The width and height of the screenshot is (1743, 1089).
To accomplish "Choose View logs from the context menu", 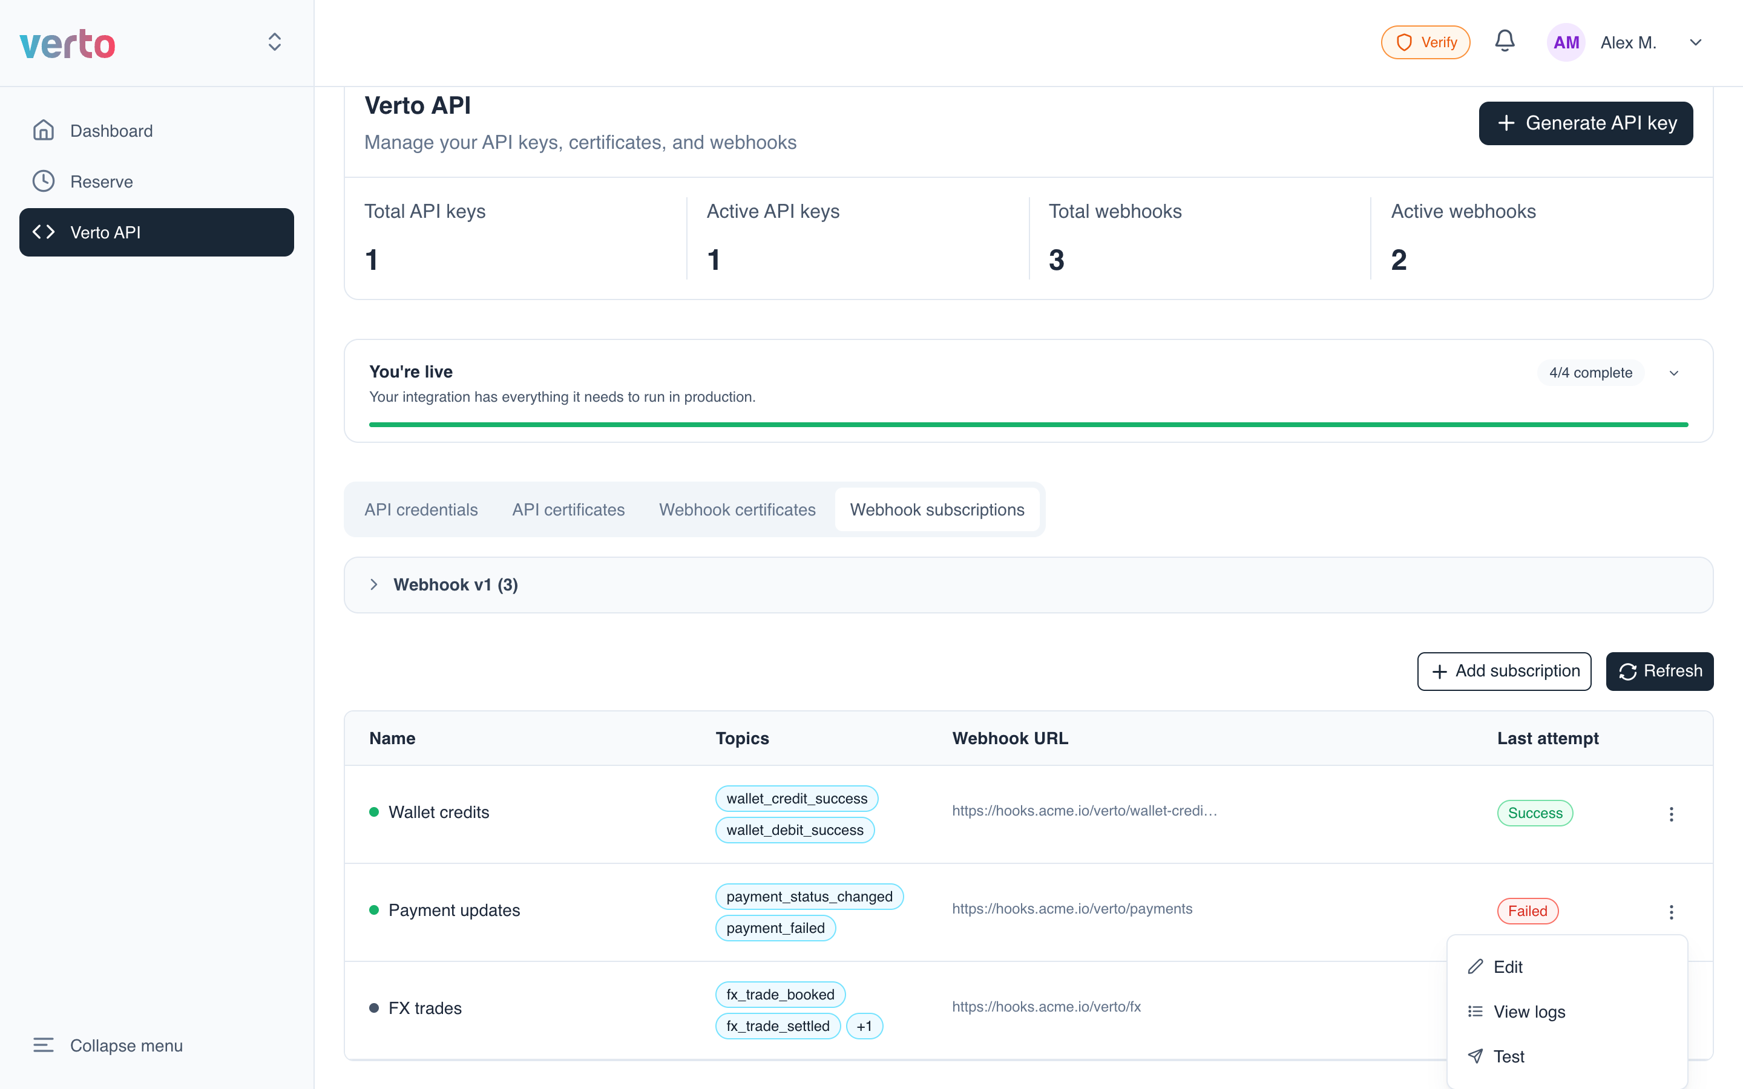I will click(x=1566, y=1011).
